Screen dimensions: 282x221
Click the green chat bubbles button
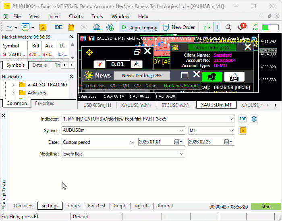(x=212, y=77)
